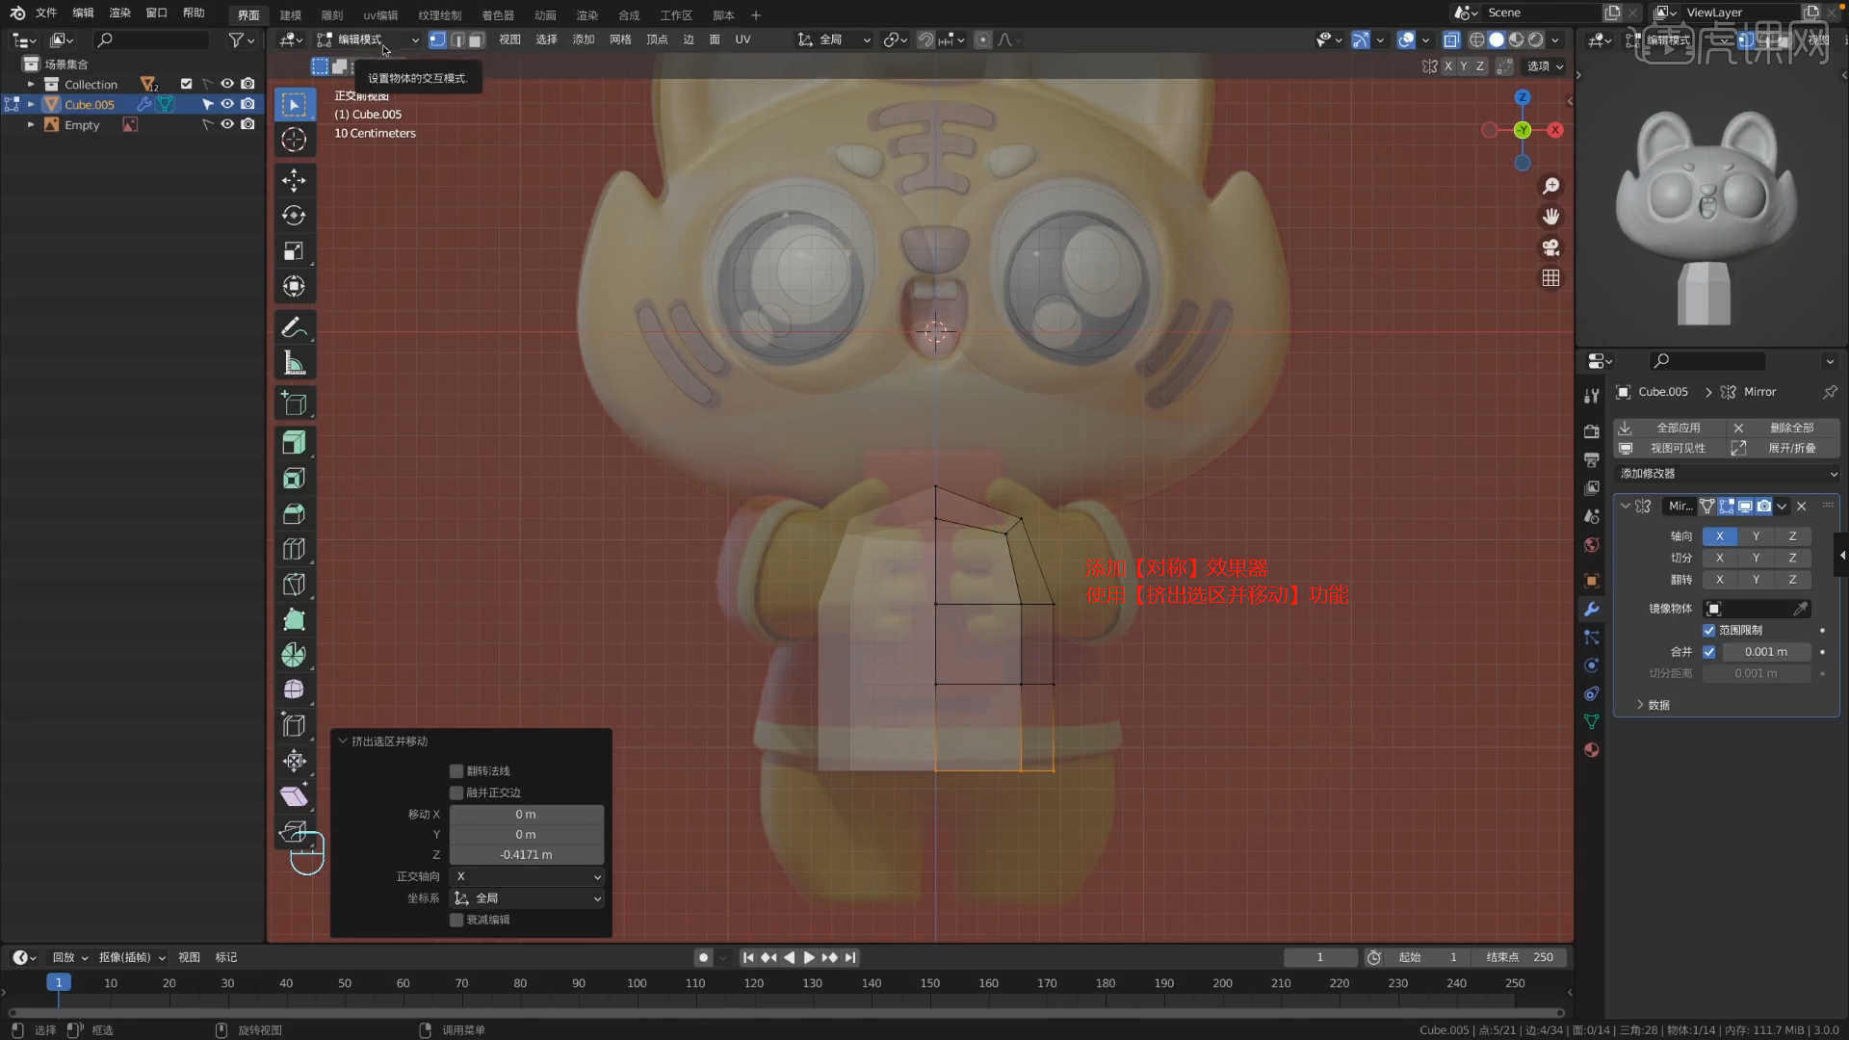Click the Apply All modifiers button
The height and width of the screenshot is (1040, 1849).
(x=1678, y=428)
